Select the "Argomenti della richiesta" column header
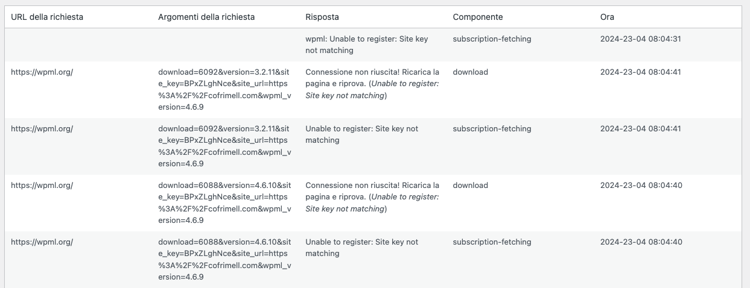Viewport: 750px width, 288px height. (x=206, y=17)
